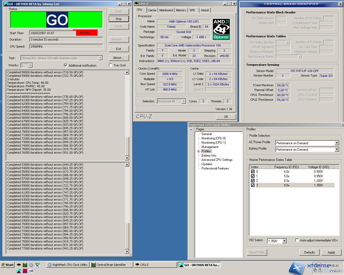Screen dimensions: 344x275
Task: Collapse the Pages panel with double-arrow icon
Action: coord(191,129)
